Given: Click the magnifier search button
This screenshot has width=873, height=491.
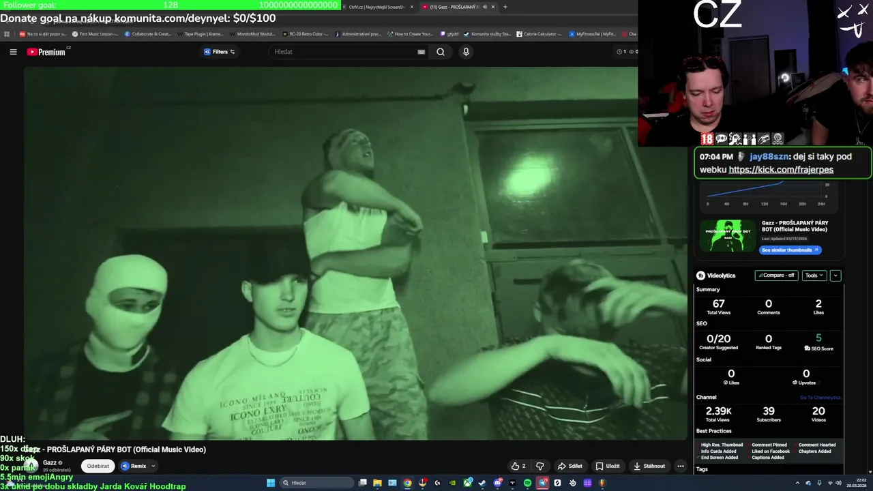Looking at the screenshot, I should 441,52.
